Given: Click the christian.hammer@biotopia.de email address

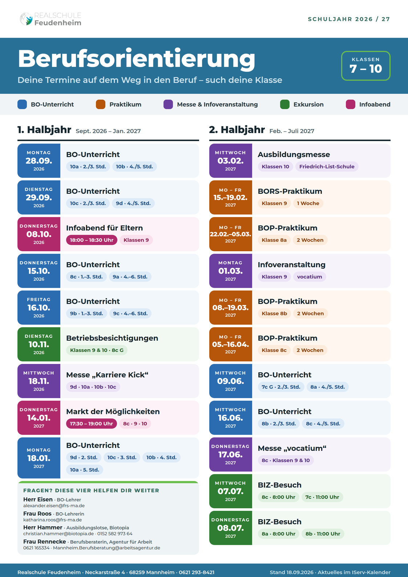Looking at the screenshot, I should (58, 534).
